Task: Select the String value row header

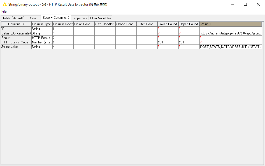Action: point(16,46)
